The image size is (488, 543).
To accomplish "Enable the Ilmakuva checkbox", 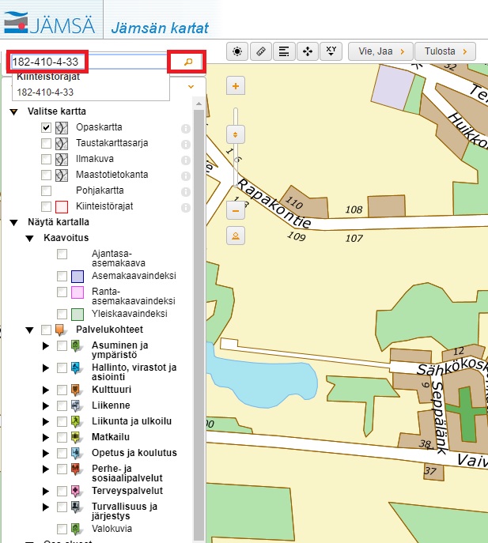I will tap(46, 159).
